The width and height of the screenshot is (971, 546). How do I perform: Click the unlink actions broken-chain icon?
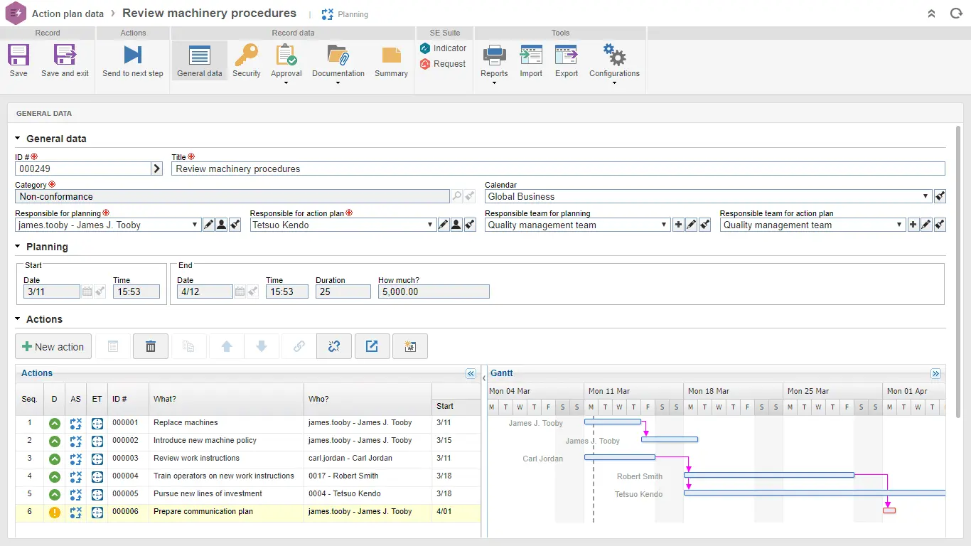point(334,346)
